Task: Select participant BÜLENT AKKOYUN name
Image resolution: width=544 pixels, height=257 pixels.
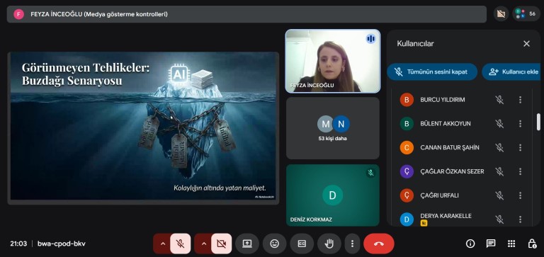Action: (446, 123)
